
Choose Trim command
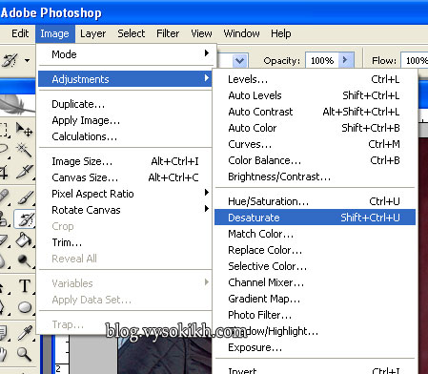tap(125, 242)
